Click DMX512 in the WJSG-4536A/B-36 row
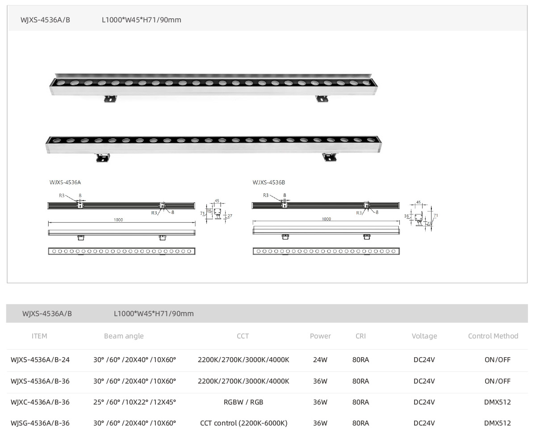 (497, 423)
